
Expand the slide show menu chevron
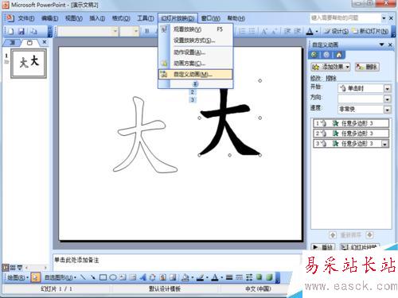(x=195, y=84)
